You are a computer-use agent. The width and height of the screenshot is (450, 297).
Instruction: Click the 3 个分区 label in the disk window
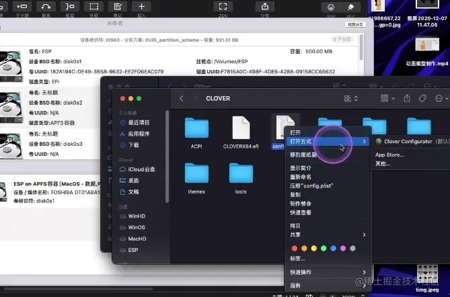pyautogui.click(x=342, y=39)
